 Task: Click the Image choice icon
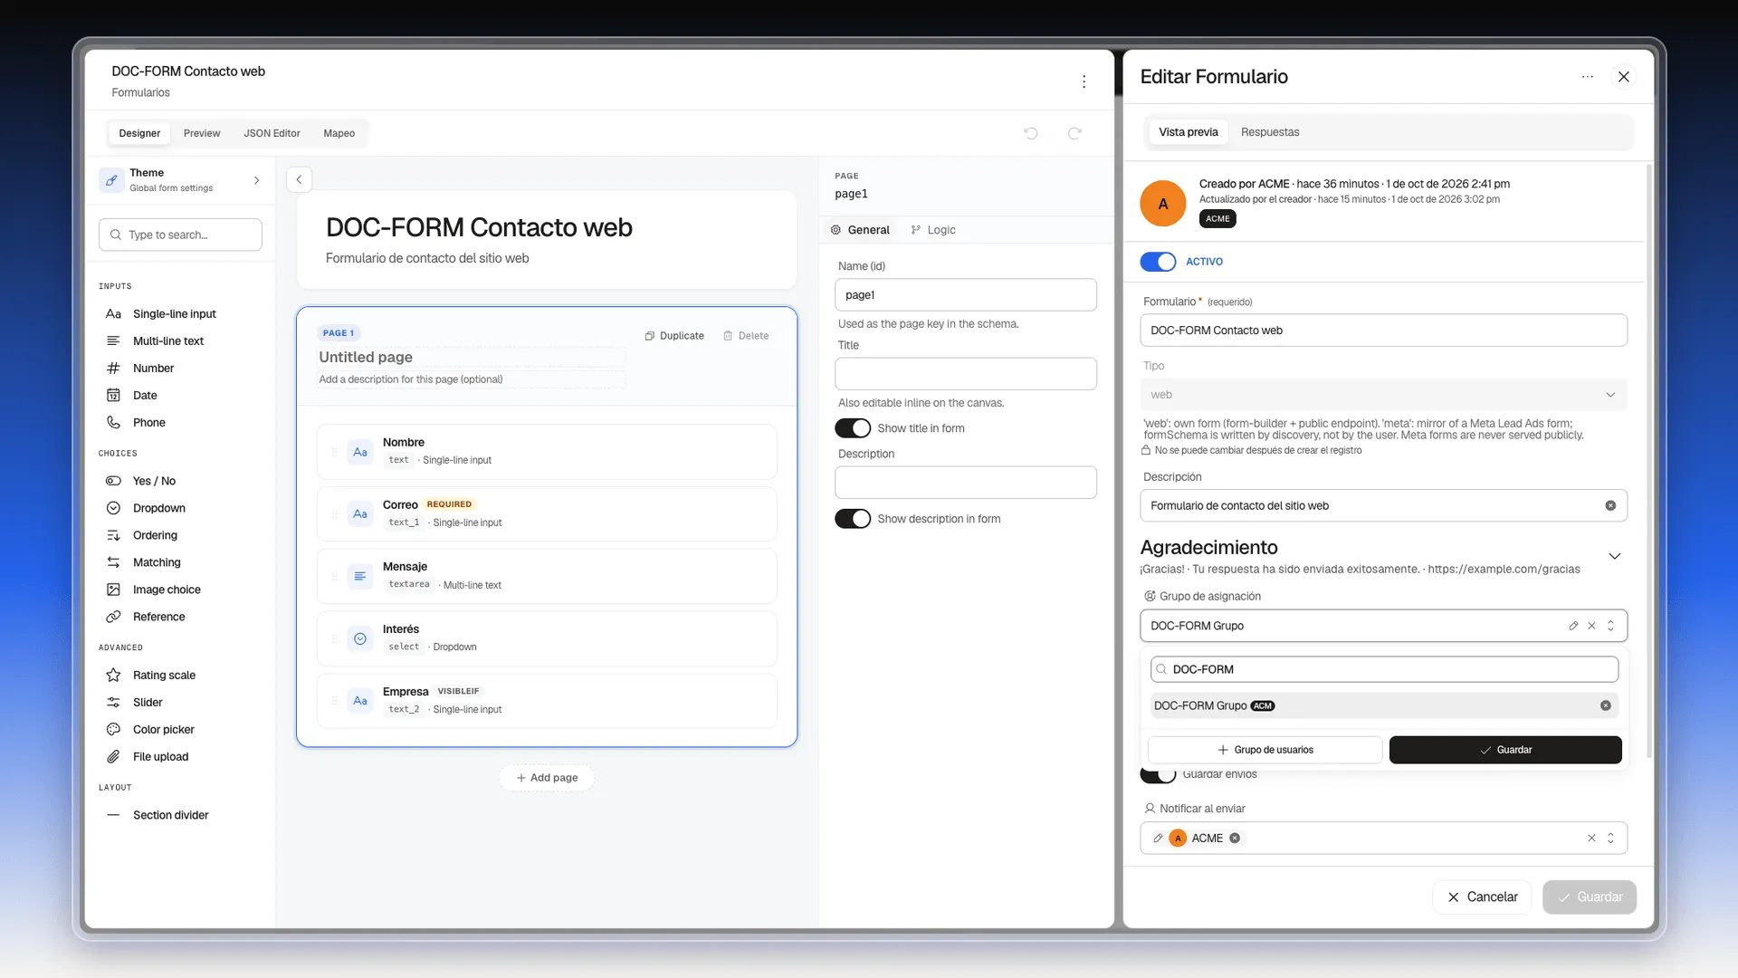coord(113,590)
